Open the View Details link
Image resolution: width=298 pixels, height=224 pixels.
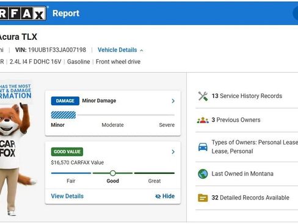pyautogui.click(x=67, y=196)
